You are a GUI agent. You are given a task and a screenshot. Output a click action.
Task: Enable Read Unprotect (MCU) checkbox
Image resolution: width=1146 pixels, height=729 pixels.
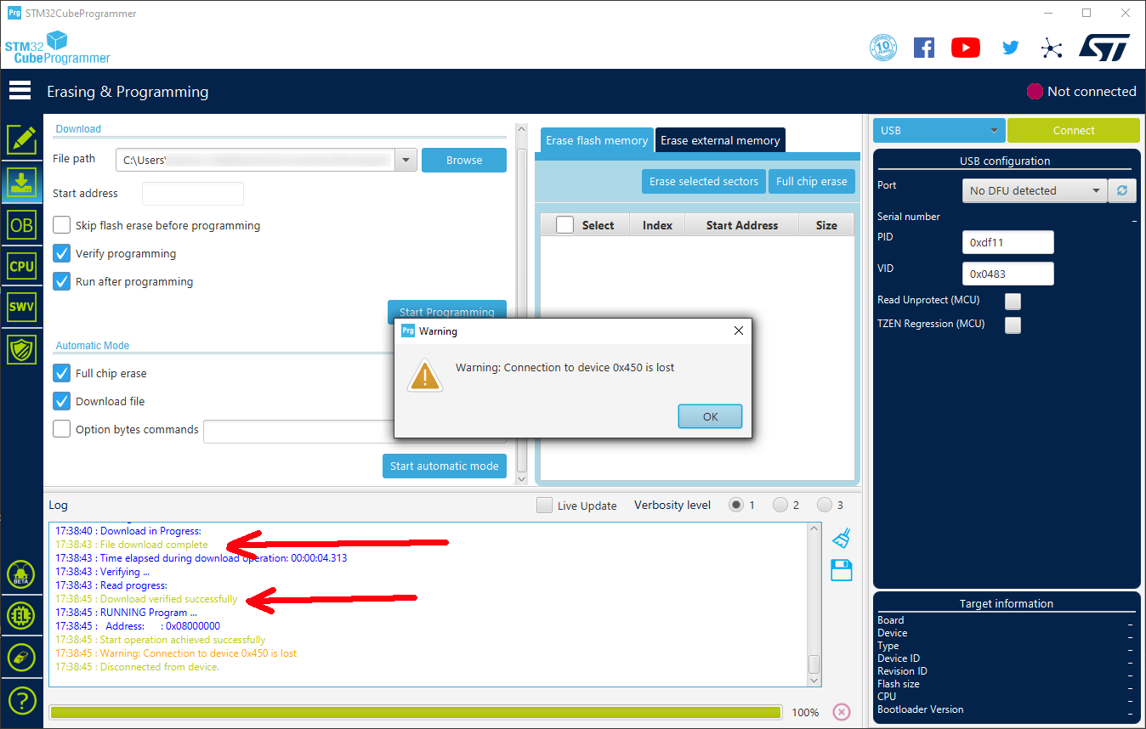click(x=1013, y=301)
